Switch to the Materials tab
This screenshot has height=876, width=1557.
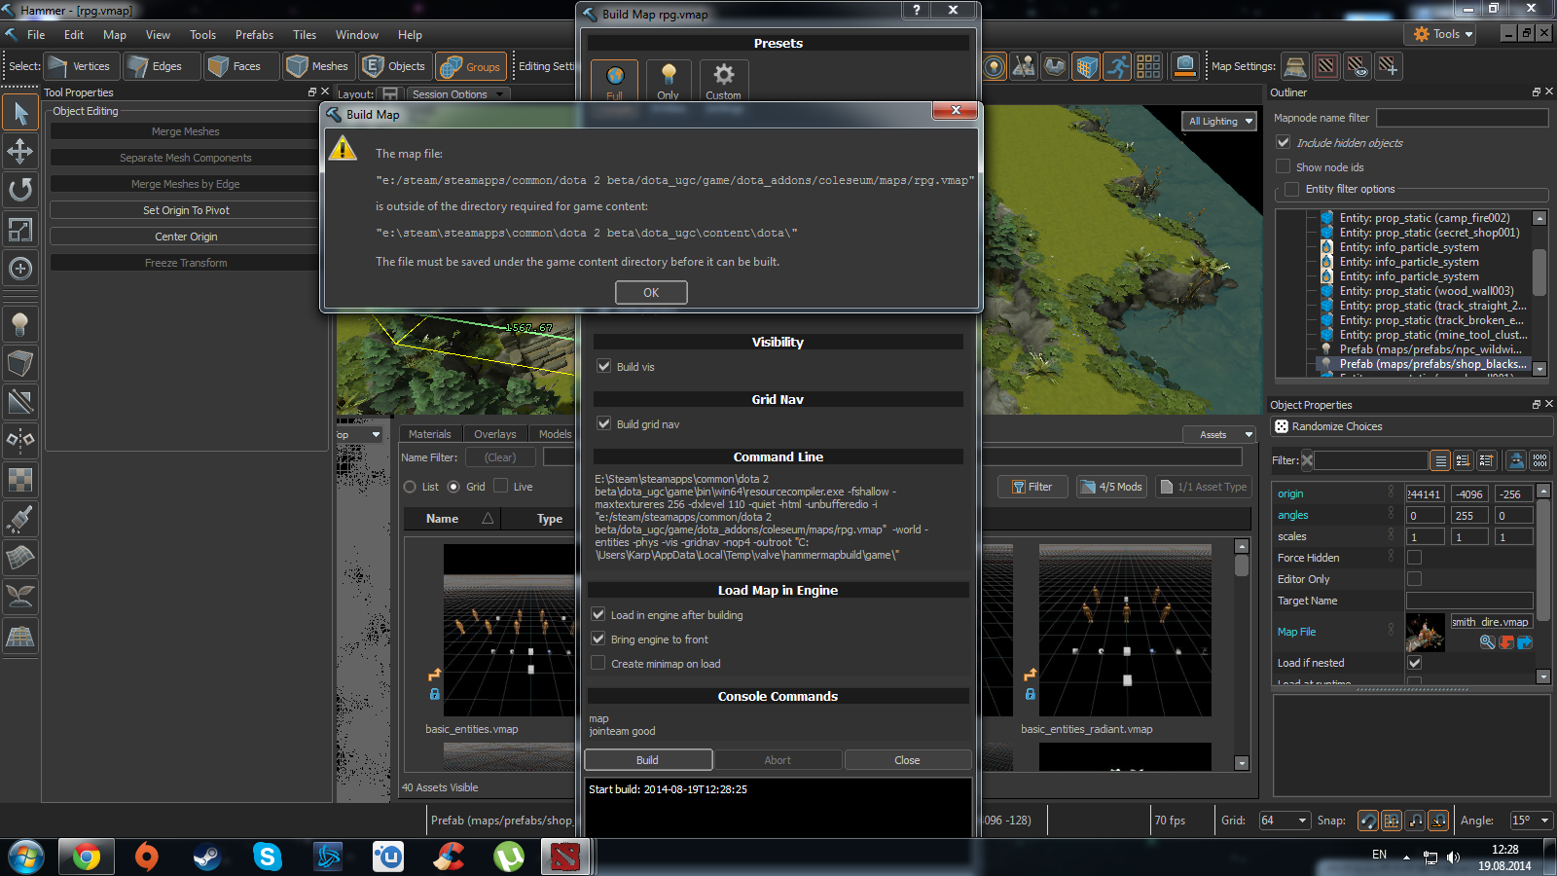(x=429, y=434)
